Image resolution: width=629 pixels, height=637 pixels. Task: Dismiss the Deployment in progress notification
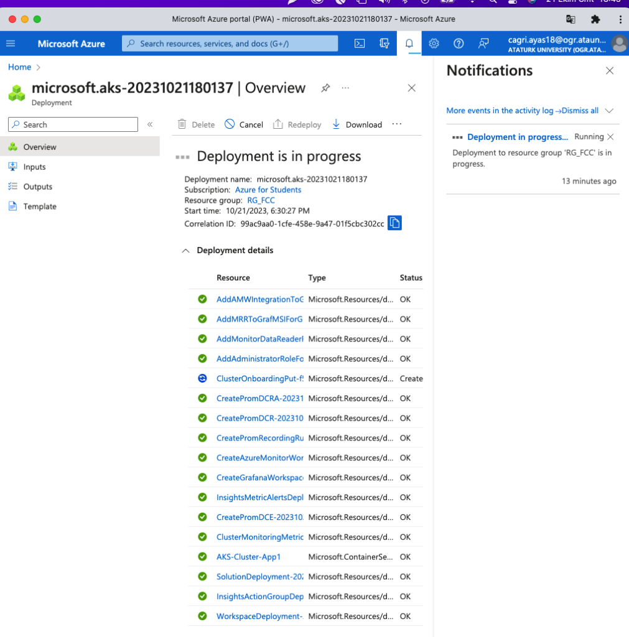pos(610,137)
